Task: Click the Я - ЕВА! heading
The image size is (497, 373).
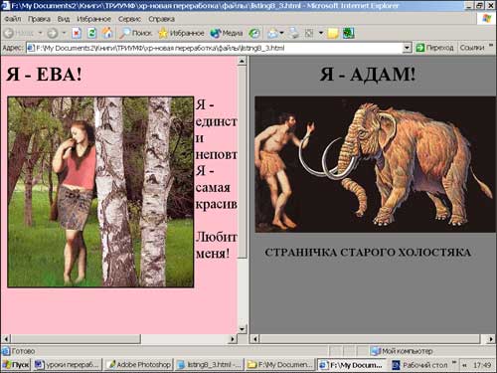Action: click(x=44, y=74)
